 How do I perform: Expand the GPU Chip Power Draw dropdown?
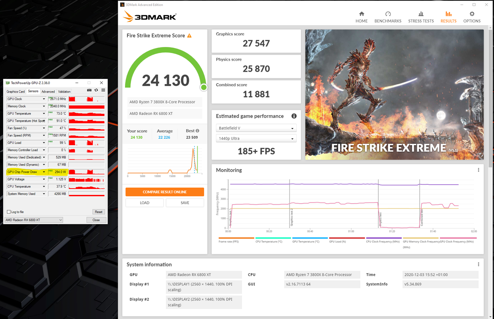click(x=44, y=172)
